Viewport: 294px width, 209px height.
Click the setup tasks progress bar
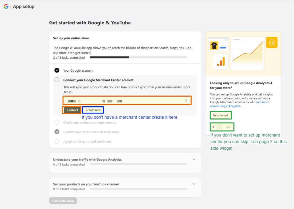138,57
